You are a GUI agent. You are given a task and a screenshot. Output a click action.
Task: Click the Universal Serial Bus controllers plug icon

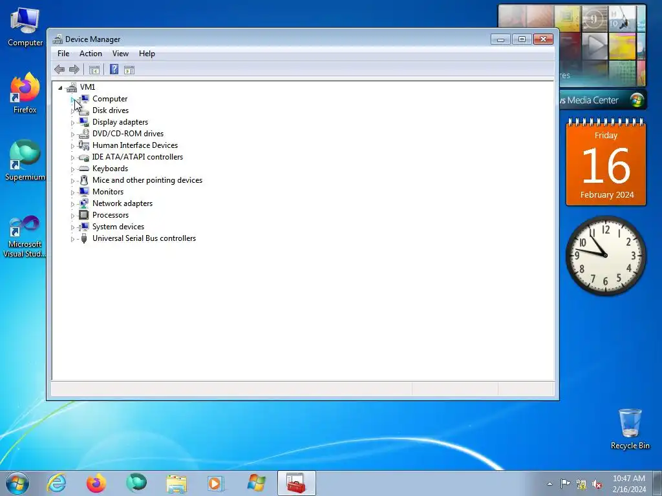coord(84,238)
